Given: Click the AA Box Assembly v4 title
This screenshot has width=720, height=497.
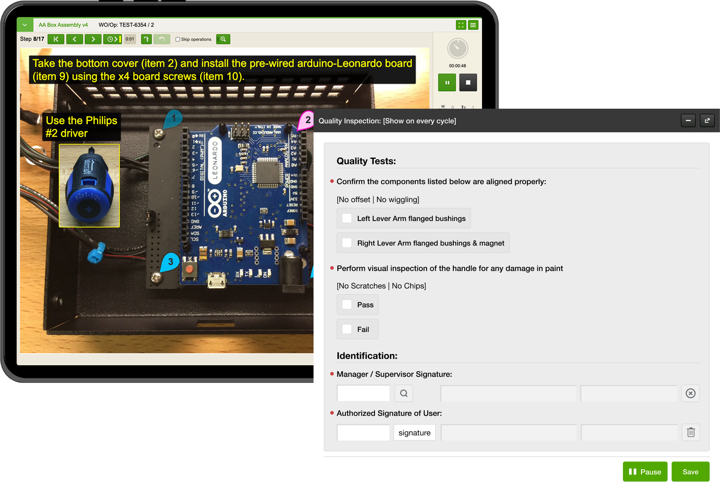Looking at the screenshot, I should pos(63,25).
